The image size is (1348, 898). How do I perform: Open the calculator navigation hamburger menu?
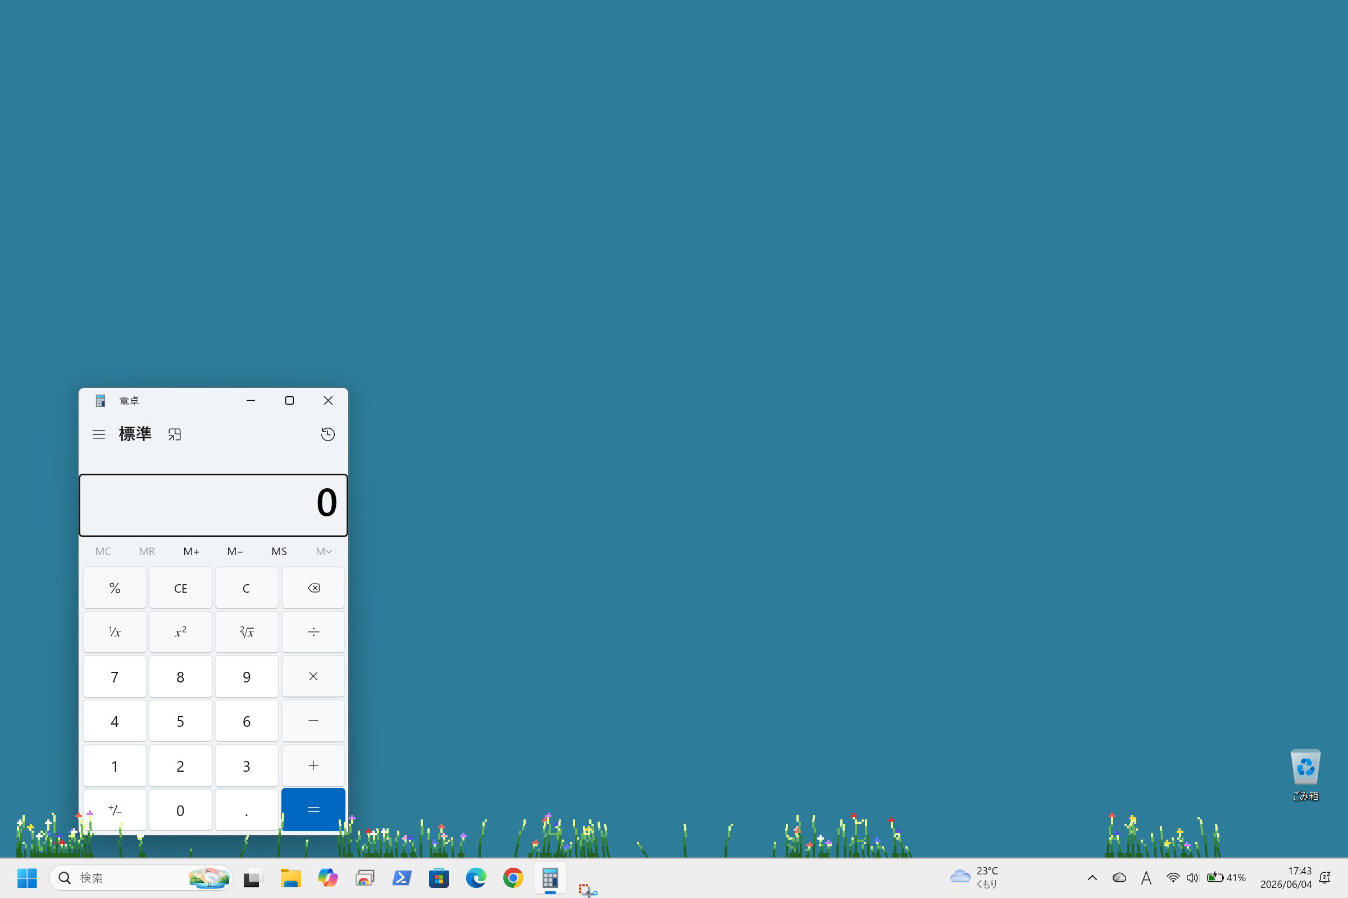click(99, 434)
